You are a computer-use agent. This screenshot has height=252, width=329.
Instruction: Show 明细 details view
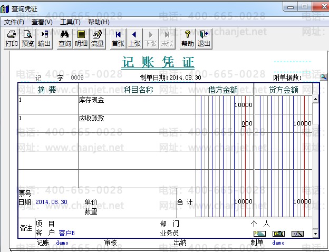[81, 38]
